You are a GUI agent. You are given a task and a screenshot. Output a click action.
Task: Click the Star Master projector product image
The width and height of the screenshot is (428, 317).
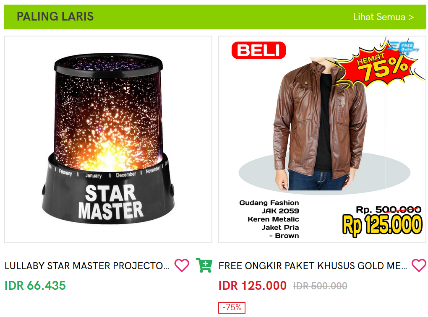[x=108, y=139]
